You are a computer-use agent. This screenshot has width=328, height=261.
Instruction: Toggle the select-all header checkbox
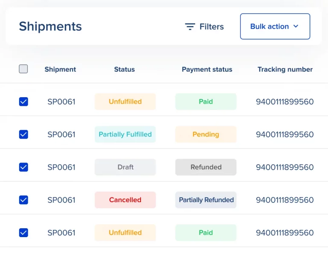[x=23, y=69]
